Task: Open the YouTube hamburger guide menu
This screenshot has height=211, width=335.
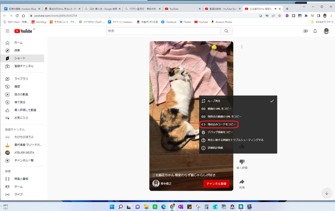Action: point(7,31)
